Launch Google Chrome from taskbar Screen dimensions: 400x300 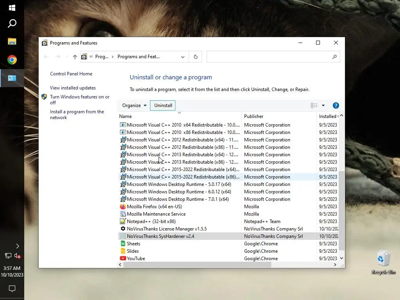click(x=12, y=60)
